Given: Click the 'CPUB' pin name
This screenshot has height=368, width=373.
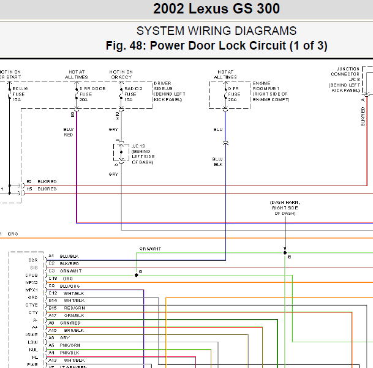Looking at the screenshot, I should [x=32, y=275].
